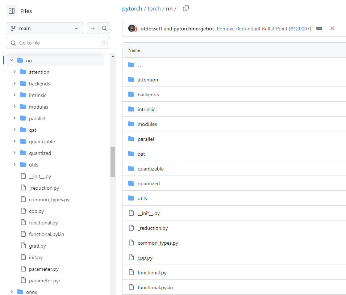Image resolution: width=346 pixels, height=295 pixels.
Task: Select _reduction.py in the file tree
Action: (x=44, y=188)
